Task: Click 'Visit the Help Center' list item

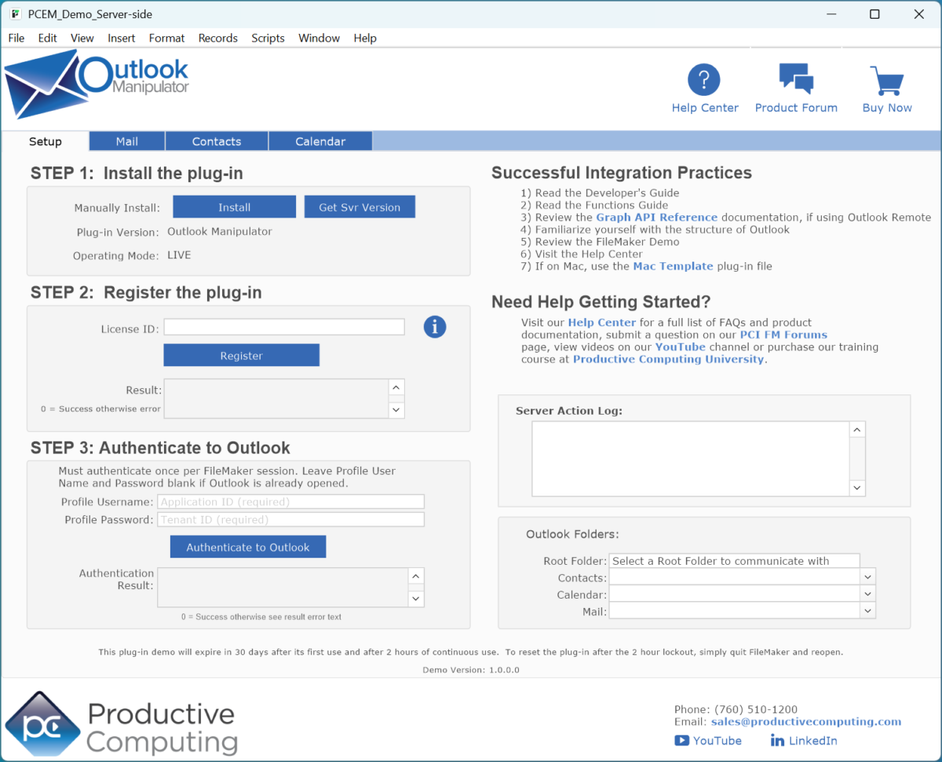Action: [x=582, y=255]
